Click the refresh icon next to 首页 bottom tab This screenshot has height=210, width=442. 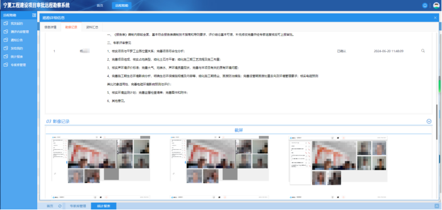point(60,206)
